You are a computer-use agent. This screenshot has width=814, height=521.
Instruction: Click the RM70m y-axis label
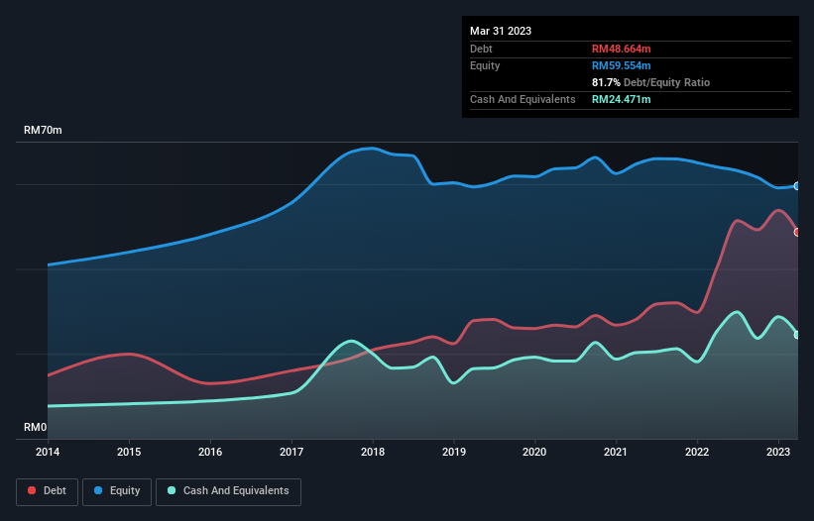[43, 130]
